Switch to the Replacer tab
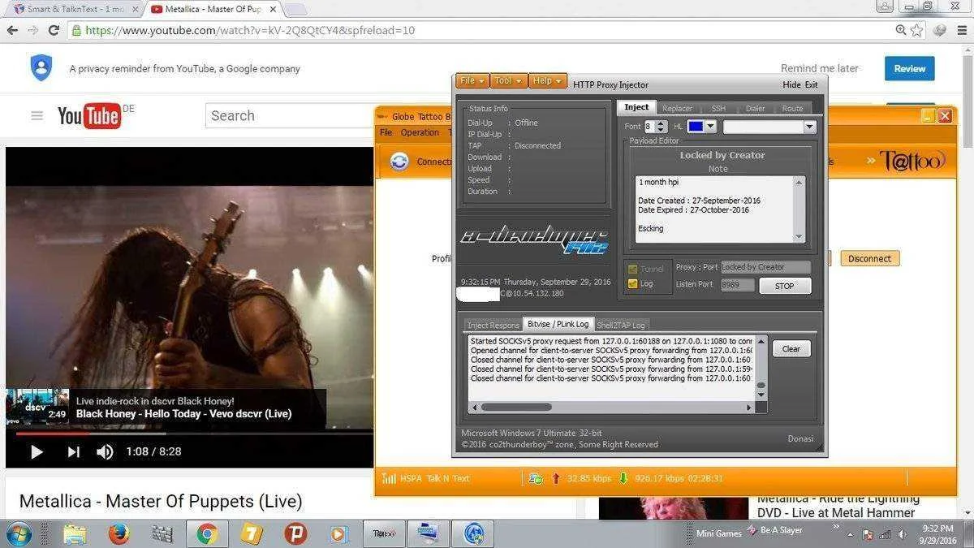The width and height of the screenshot is (974, 548). 677,108
